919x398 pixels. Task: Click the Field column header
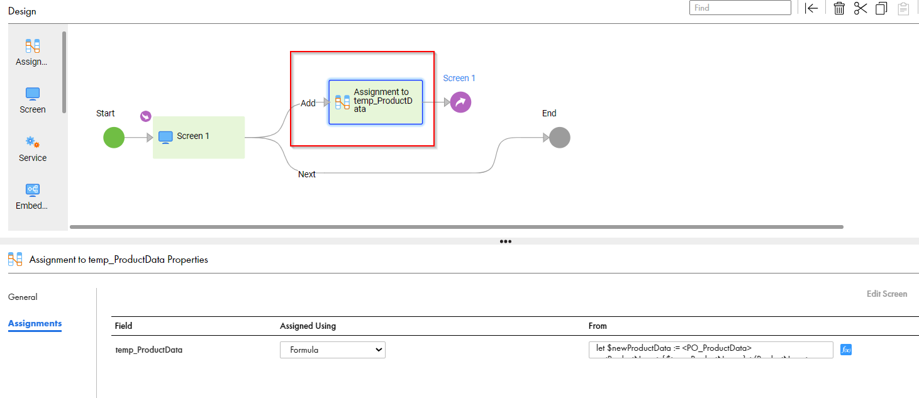[x=123, y=326]
